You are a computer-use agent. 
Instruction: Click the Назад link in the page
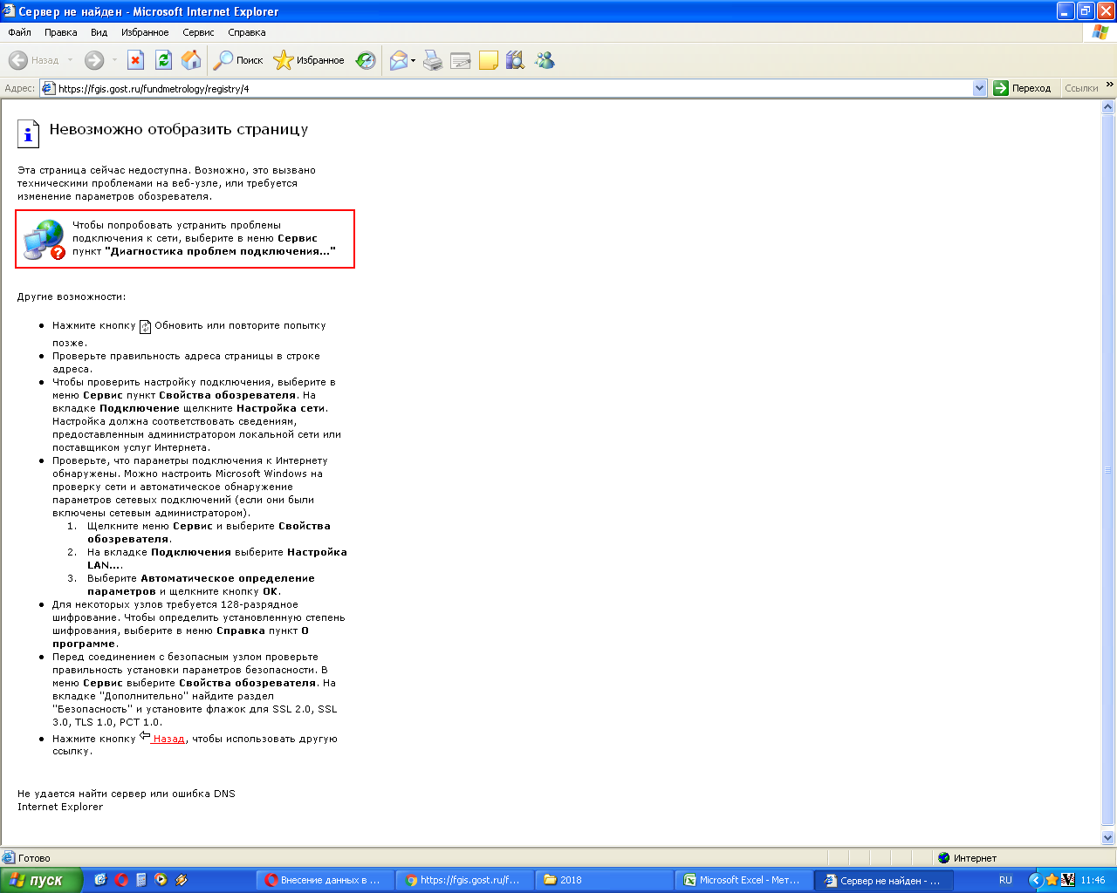[x=168, y=739]
